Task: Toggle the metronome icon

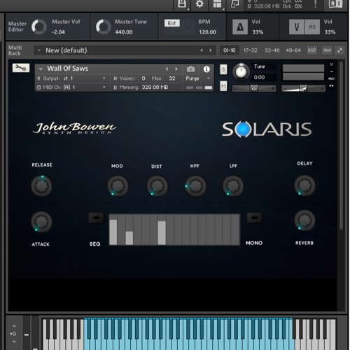Action: pyautogui.click(x=240, y=27)
